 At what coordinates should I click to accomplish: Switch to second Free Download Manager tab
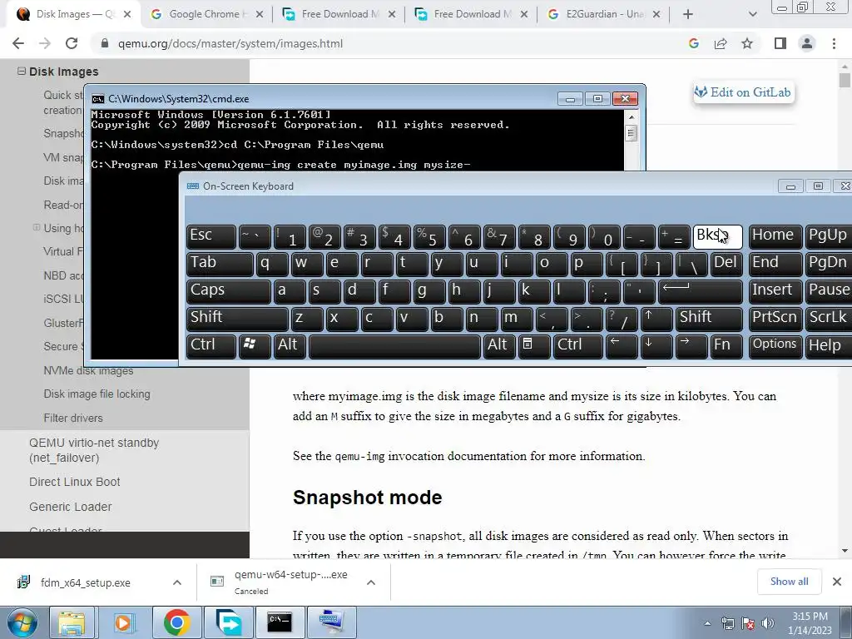pos(471,14)
